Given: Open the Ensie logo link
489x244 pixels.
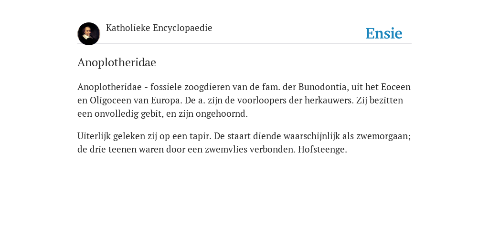Looking at the screenshot, I should [384, 33].
